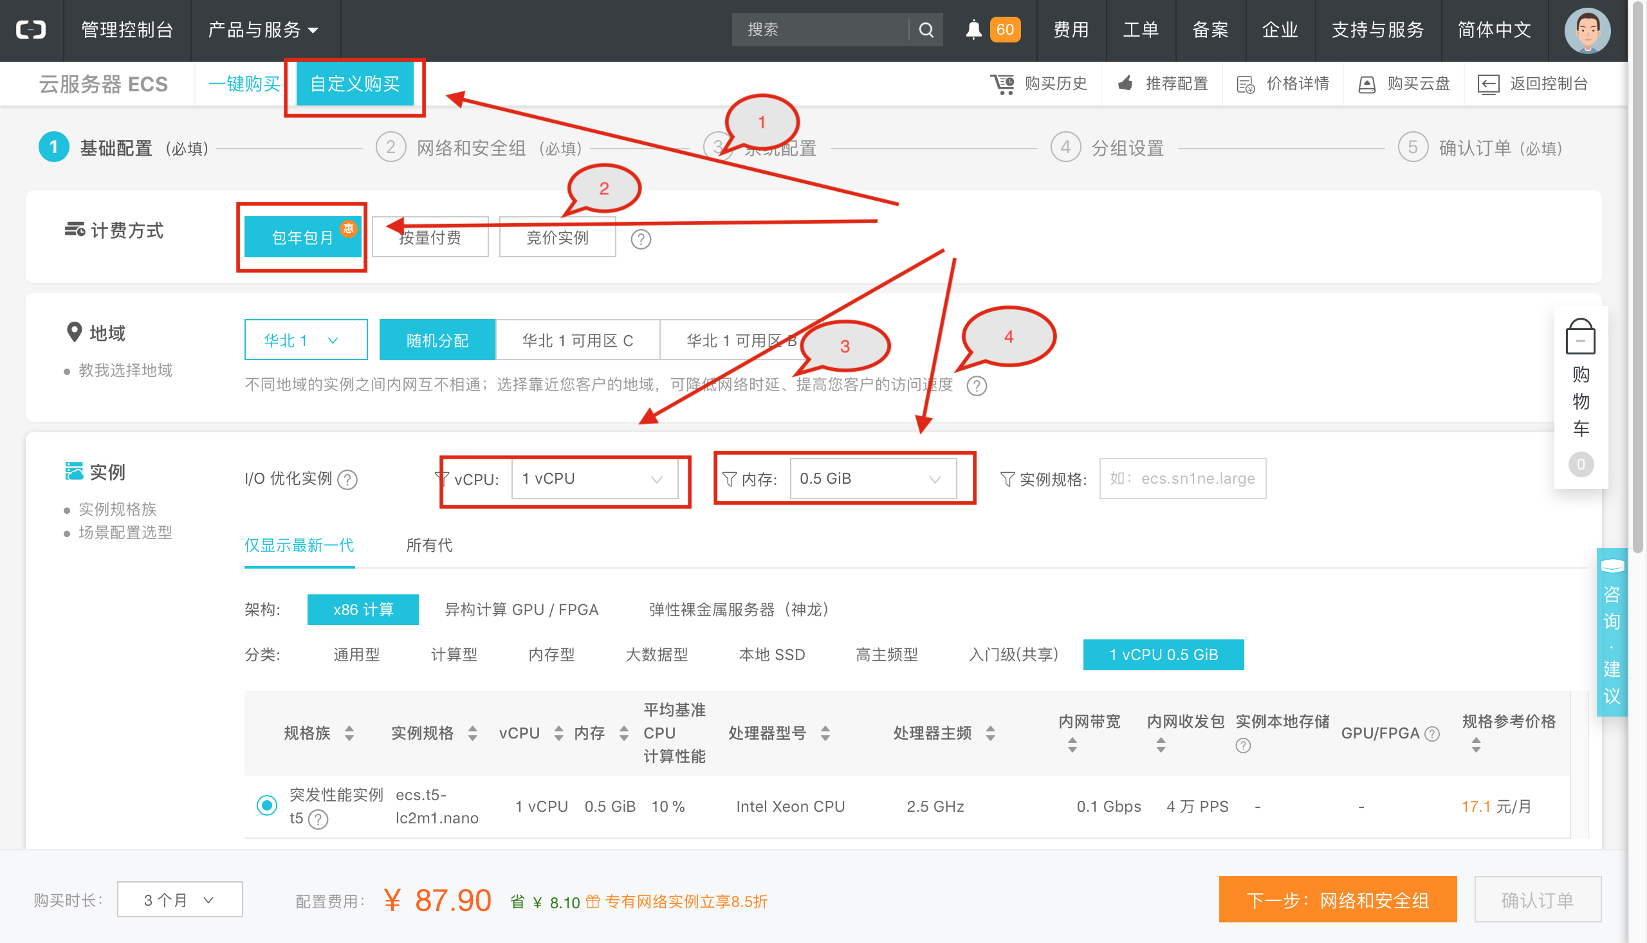Click the 购买云盘 disk icon
This screenshot has height=943, width=1647.
(1366, 84)
